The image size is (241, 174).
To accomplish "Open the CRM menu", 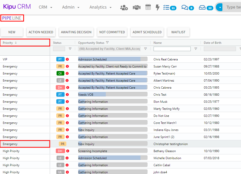I will click(x=45, y=7).
